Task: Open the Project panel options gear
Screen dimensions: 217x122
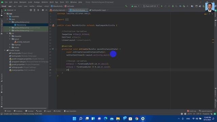Action: [43, 10]
